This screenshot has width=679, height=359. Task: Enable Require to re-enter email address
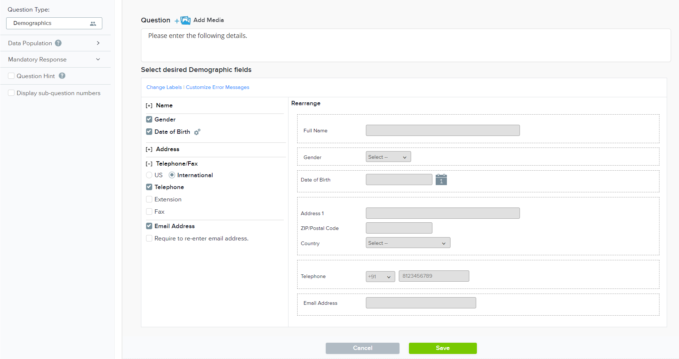[x=149, y=238]
